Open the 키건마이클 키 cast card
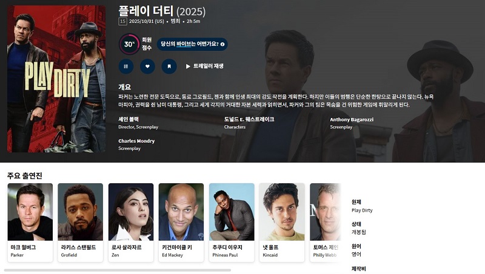485x274 pixels. [181, 223]
